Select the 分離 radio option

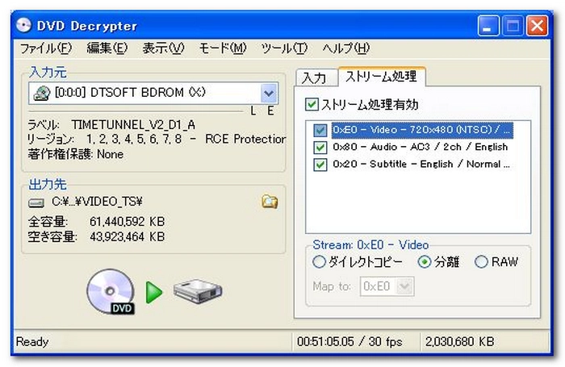(x=425, y=262)
